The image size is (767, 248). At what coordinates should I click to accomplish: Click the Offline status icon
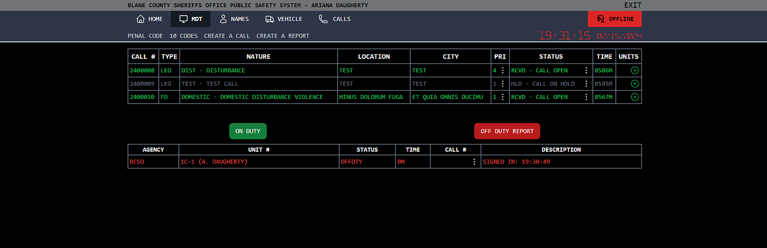click(x=600, y=19)
